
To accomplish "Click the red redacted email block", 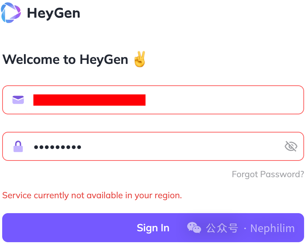I will point(89,100).
